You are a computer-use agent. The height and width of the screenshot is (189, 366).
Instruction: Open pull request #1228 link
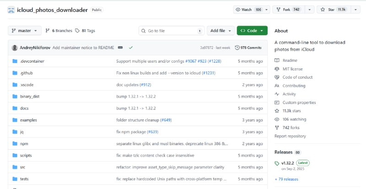(x=214, y=61)
